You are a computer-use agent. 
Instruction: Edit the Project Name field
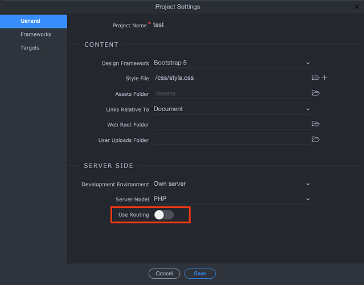coord(230,25)
